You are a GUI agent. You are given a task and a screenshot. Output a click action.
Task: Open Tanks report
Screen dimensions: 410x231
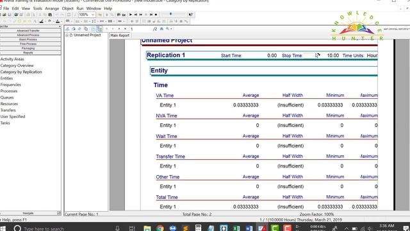coord(5,123)
